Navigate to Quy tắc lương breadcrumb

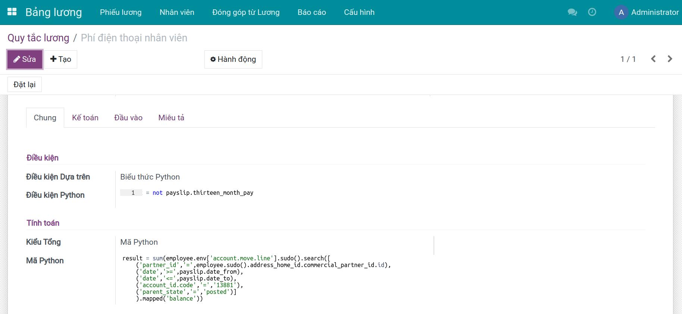click(x=38, y=38)
